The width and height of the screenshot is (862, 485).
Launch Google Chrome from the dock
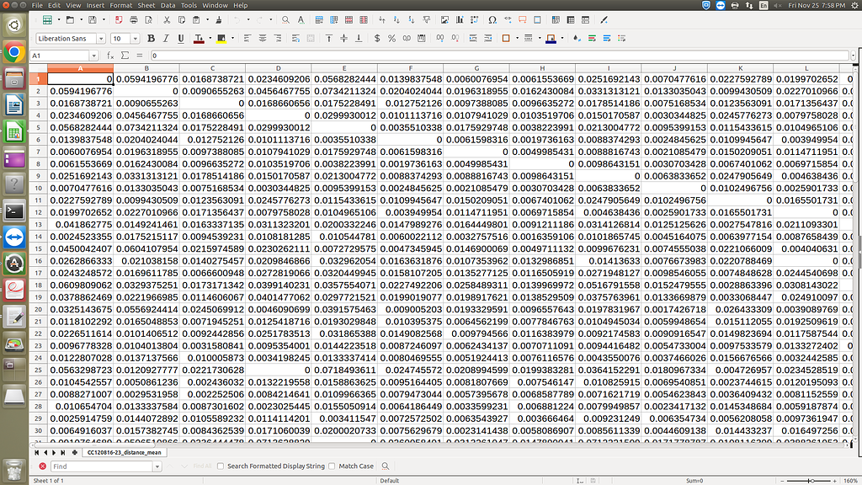pyautogui.click(x=13, y=53)
